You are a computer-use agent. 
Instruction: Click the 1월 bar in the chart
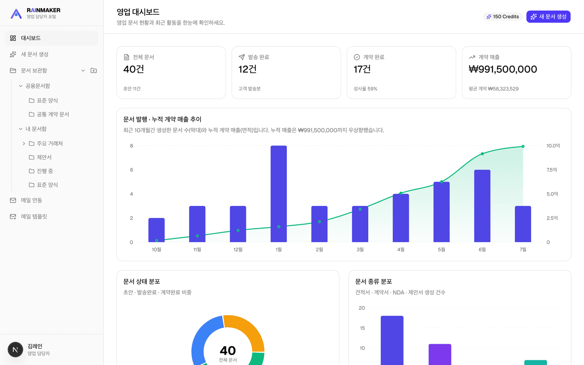point(279,194)
